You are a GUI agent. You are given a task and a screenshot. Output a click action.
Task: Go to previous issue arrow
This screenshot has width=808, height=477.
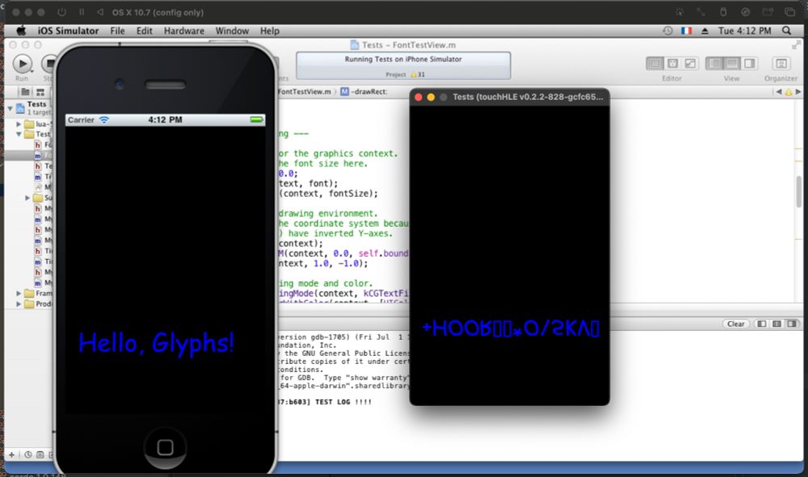[x=779, y=92]
